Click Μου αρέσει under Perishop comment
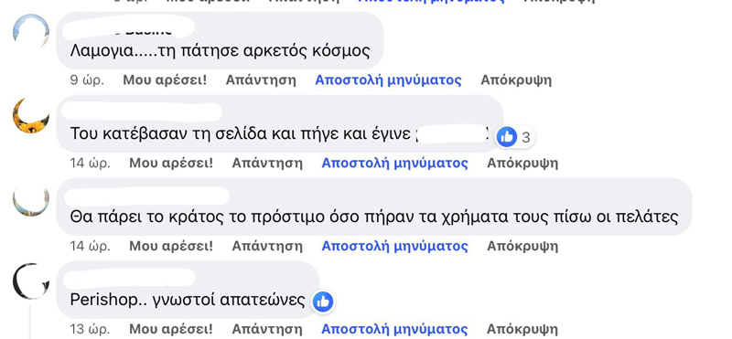This screenshot has width=732, height=339. [171, 329]
